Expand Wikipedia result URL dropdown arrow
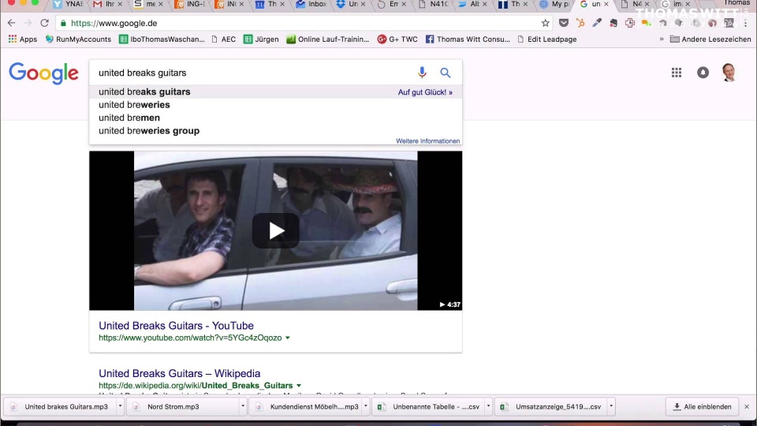This screenshot has height=426, width=757. [x=299, y=386]
